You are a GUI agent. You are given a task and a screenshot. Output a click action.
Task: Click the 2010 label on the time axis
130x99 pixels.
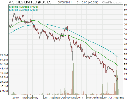click(x=16, y=97)
